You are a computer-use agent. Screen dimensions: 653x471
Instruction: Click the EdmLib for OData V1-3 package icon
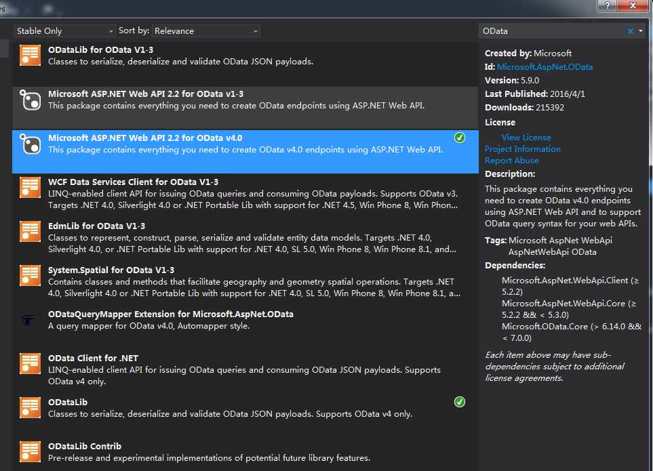[30, 232]
